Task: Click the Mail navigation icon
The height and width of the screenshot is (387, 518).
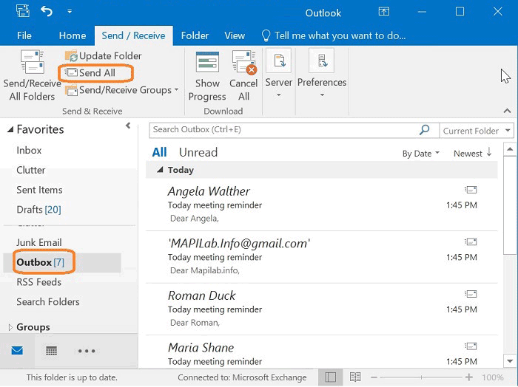Action: [17, 350]
